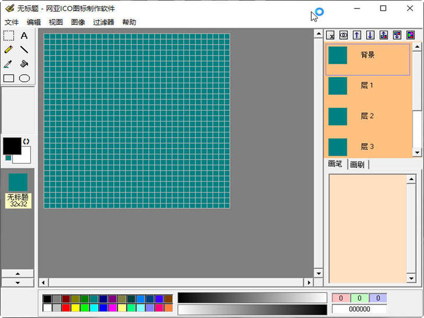Open the 过滤器 menu
The image size is (424, 318).
[x=103, y=22]
